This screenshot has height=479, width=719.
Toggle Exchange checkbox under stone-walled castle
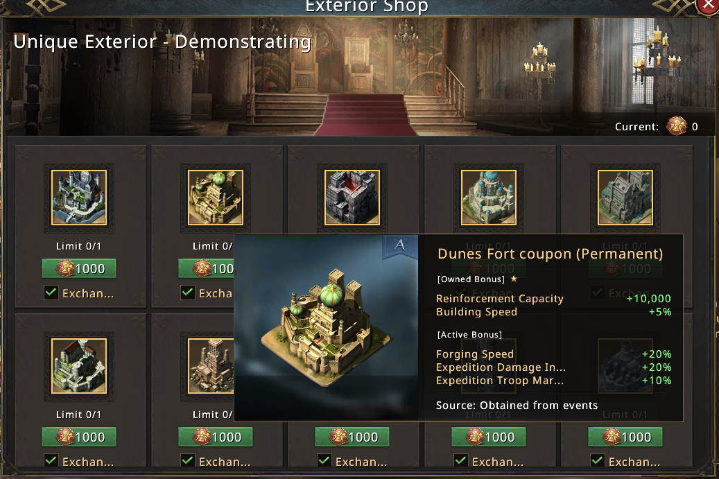tap(51, 461)
